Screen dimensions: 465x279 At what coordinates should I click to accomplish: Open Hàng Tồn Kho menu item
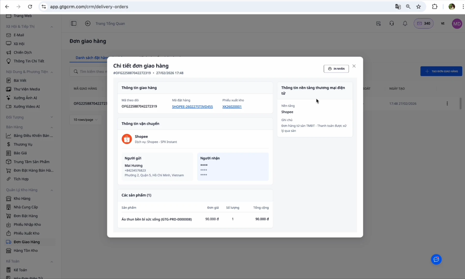[x=25, y=251]
